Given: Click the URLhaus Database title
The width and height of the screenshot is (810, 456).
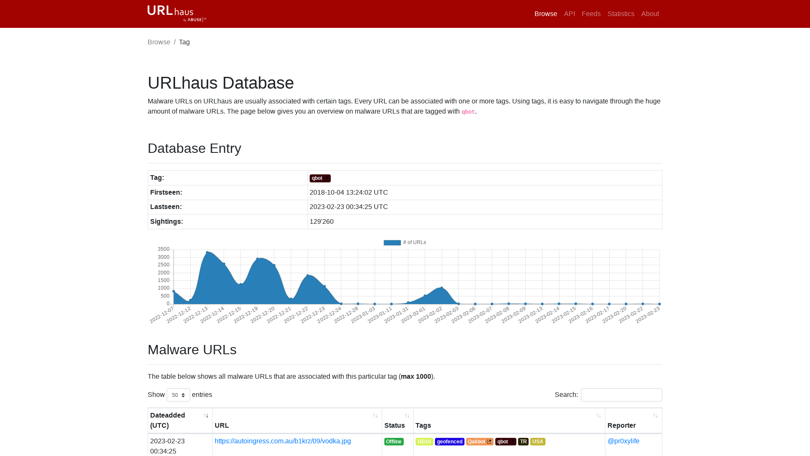Looking at the screenshot, I should [x=221, y=83].
